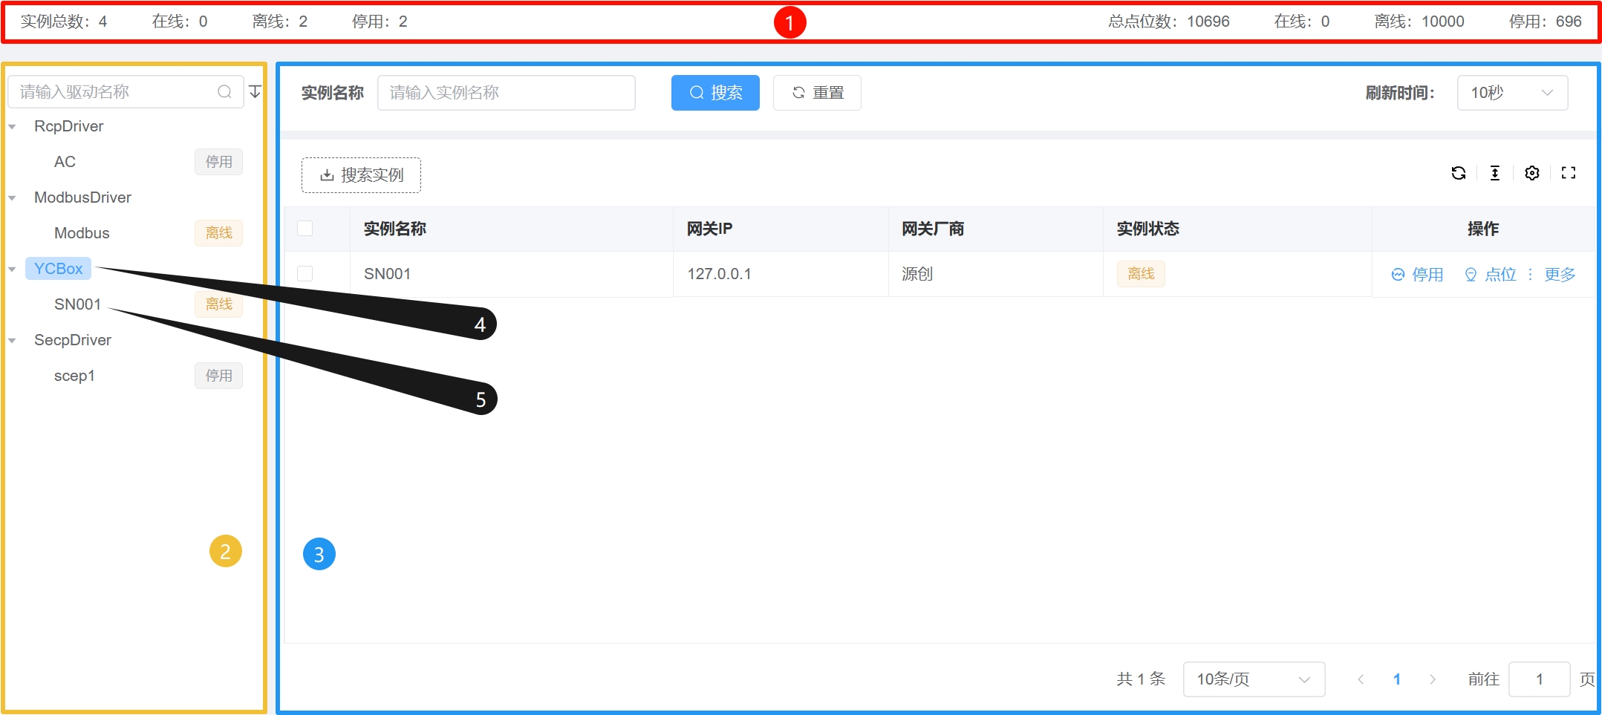This screenshot has height=715, width=1602.
Task: Focus the 前往 page jump input
Action: (1539, 679)
